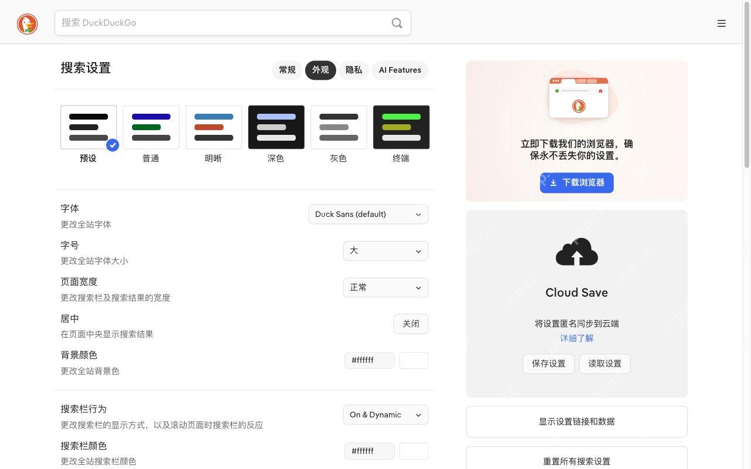
Task: Click 显示设置链接和数据 button
Action: pyautogui.click(x=577, y=422)
